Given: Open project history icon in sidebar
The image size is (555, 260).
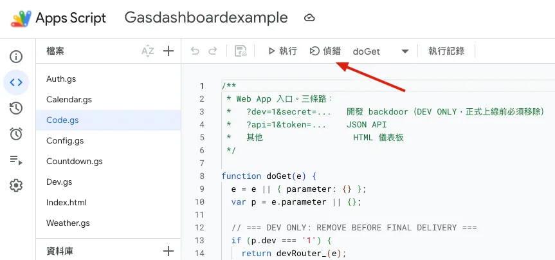Looking at the screenshot, I should tap(16, 108).
